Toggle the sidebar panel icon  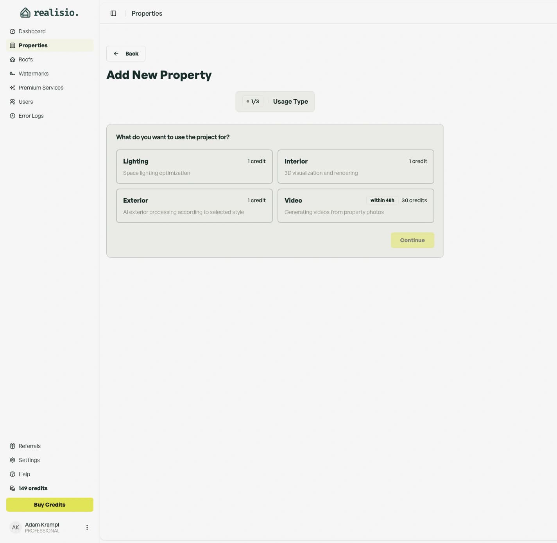point(113,13)
